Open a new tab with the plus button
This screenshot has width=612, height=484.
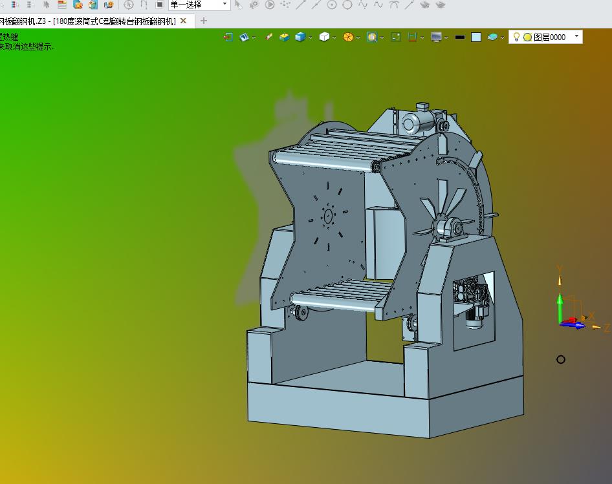tap(203, 21)
